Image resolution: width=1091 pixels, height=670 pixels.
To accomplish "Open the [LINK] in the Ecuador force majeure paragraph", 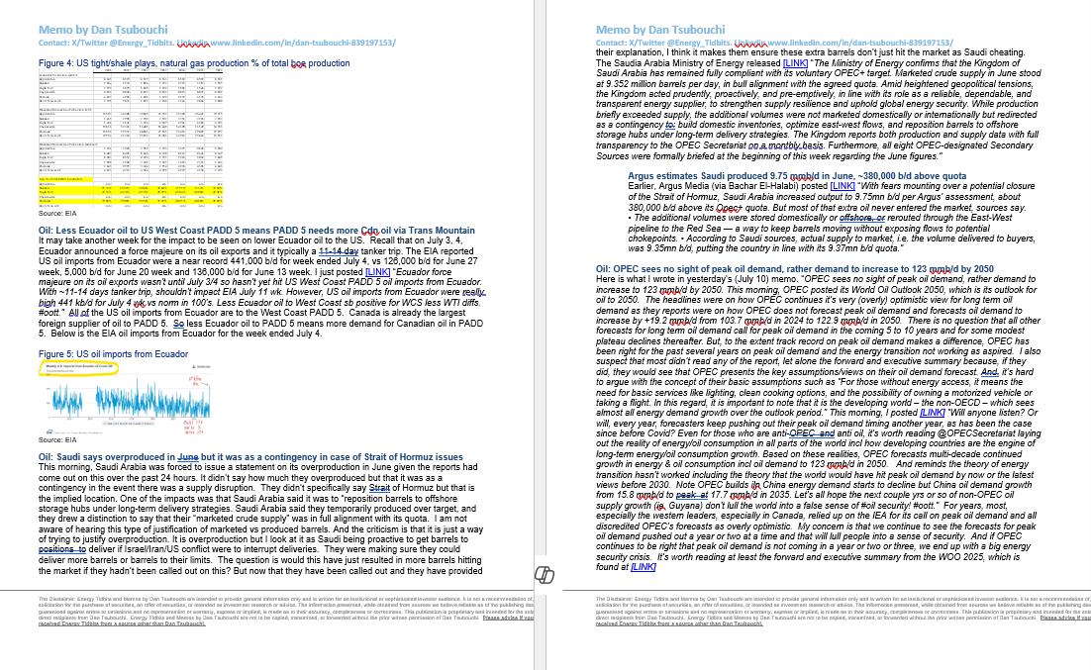I will [378, 272].
